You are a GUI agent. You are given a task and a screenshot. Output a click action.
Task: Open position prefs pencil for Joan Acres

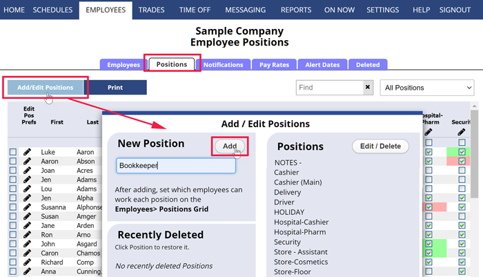coord(27,170)
